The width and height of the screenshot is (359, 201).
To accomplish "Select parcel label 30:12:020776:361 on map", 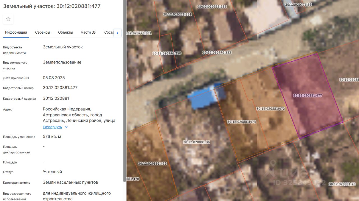I will (x=139, y=33).
